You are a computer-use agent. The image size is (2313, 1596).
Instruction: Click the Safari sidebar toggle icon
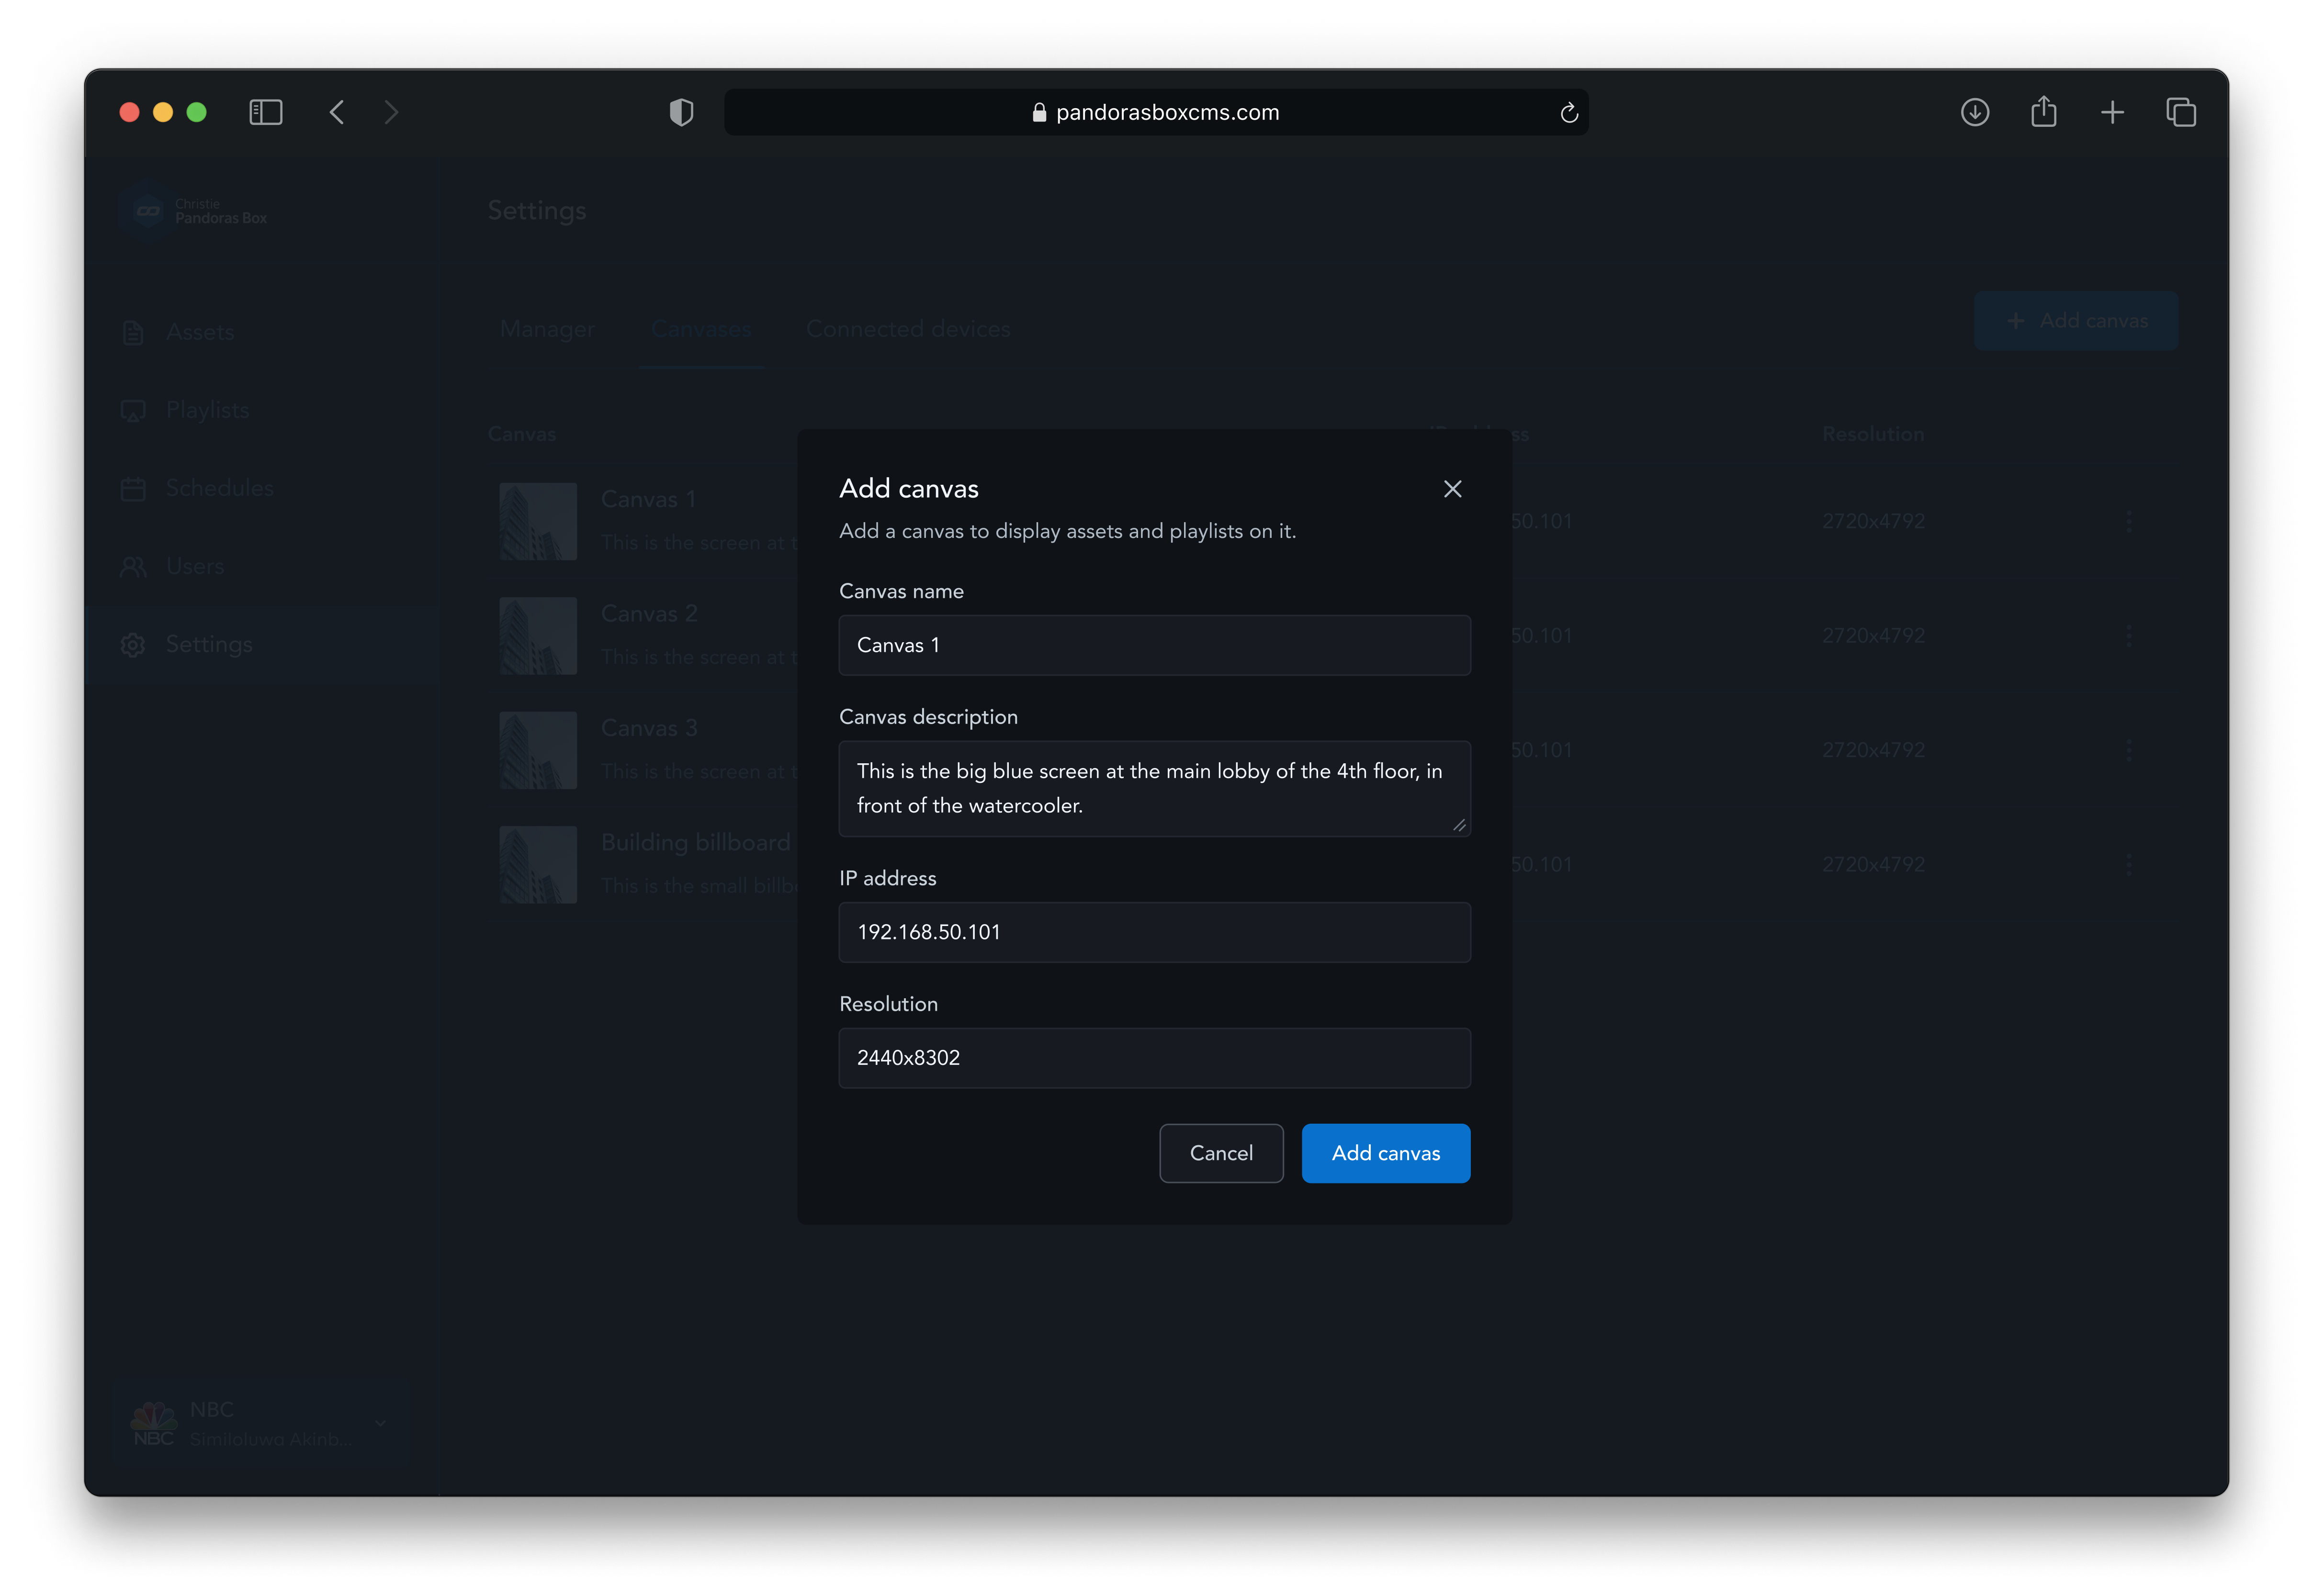265,112
